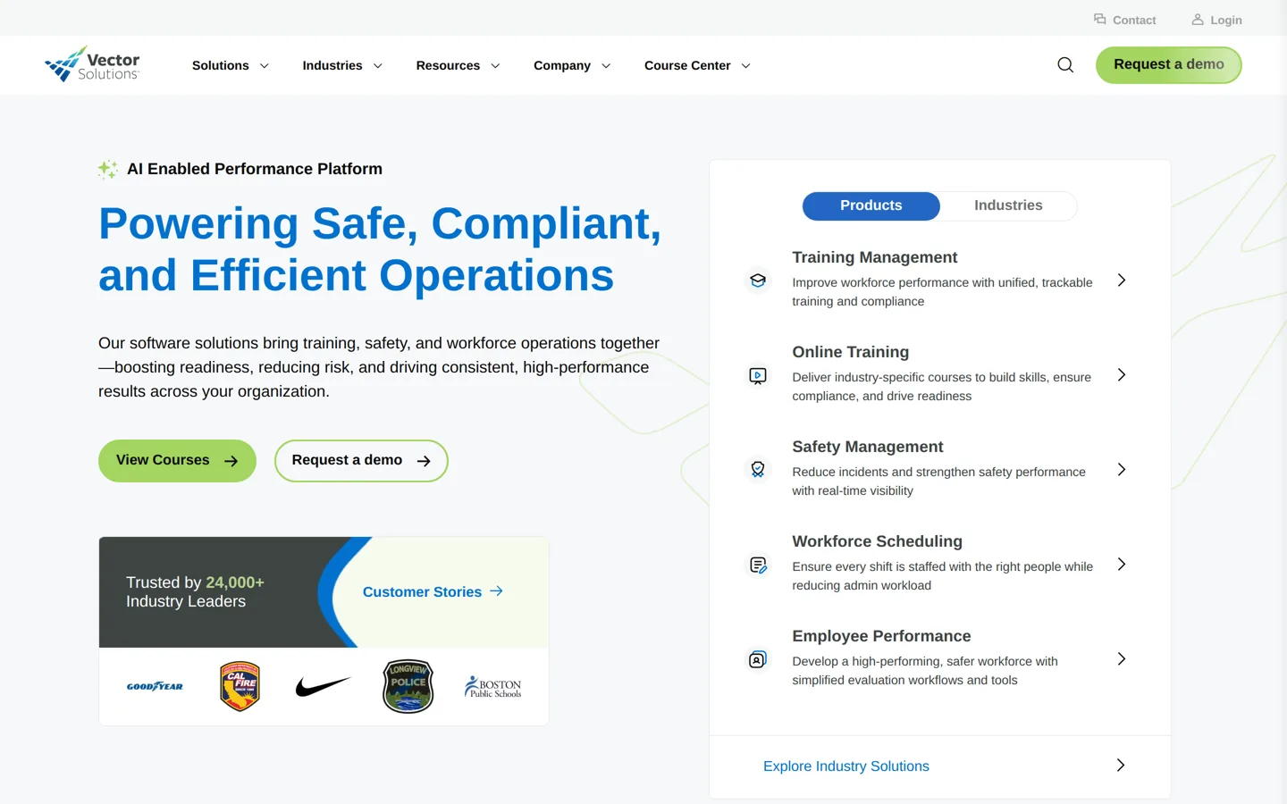Click the View Courses button
The image size is (1287, 804).
177,461
